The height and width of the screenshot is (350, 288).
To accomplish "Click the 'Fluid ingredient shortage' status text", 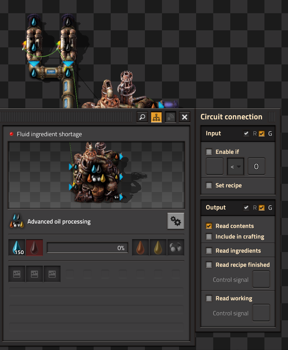I will tap(49, 134).
